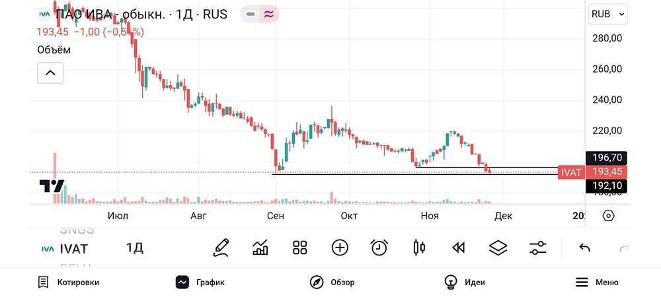The width and height of the screenshot is (661, 297).
Task: Undo the last chart action
Action: 584,248
